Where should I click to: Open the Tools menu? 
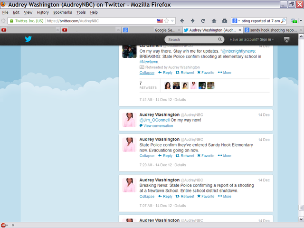click(81, 12)
